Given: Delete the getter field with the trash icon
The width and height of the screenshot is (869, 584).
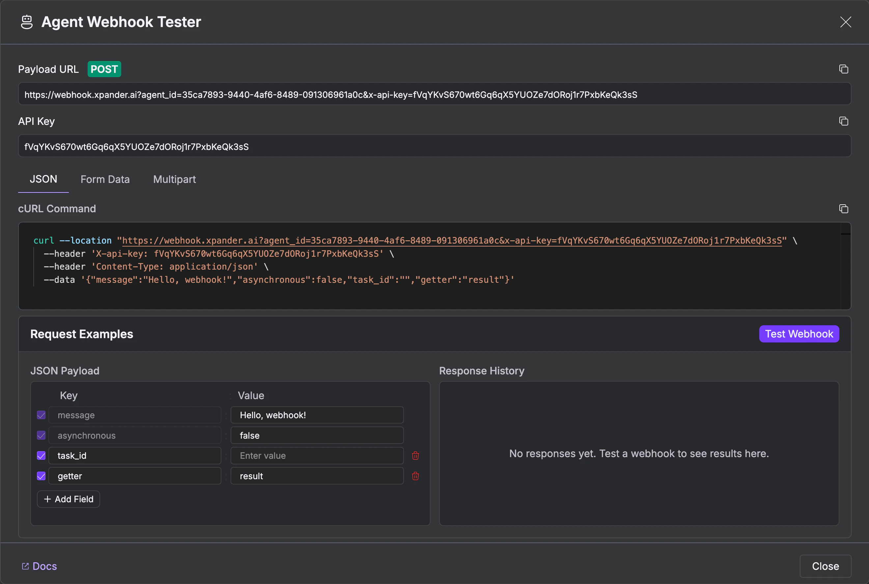Looking at the screenshot, I should (x=416, y=476).
